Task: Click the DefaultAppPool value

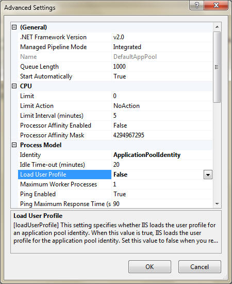Action: [135, 57]
